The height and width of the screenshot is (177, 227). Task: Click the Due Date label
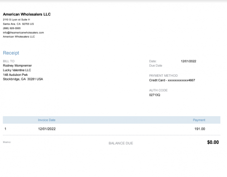click(x=156, y=65)
